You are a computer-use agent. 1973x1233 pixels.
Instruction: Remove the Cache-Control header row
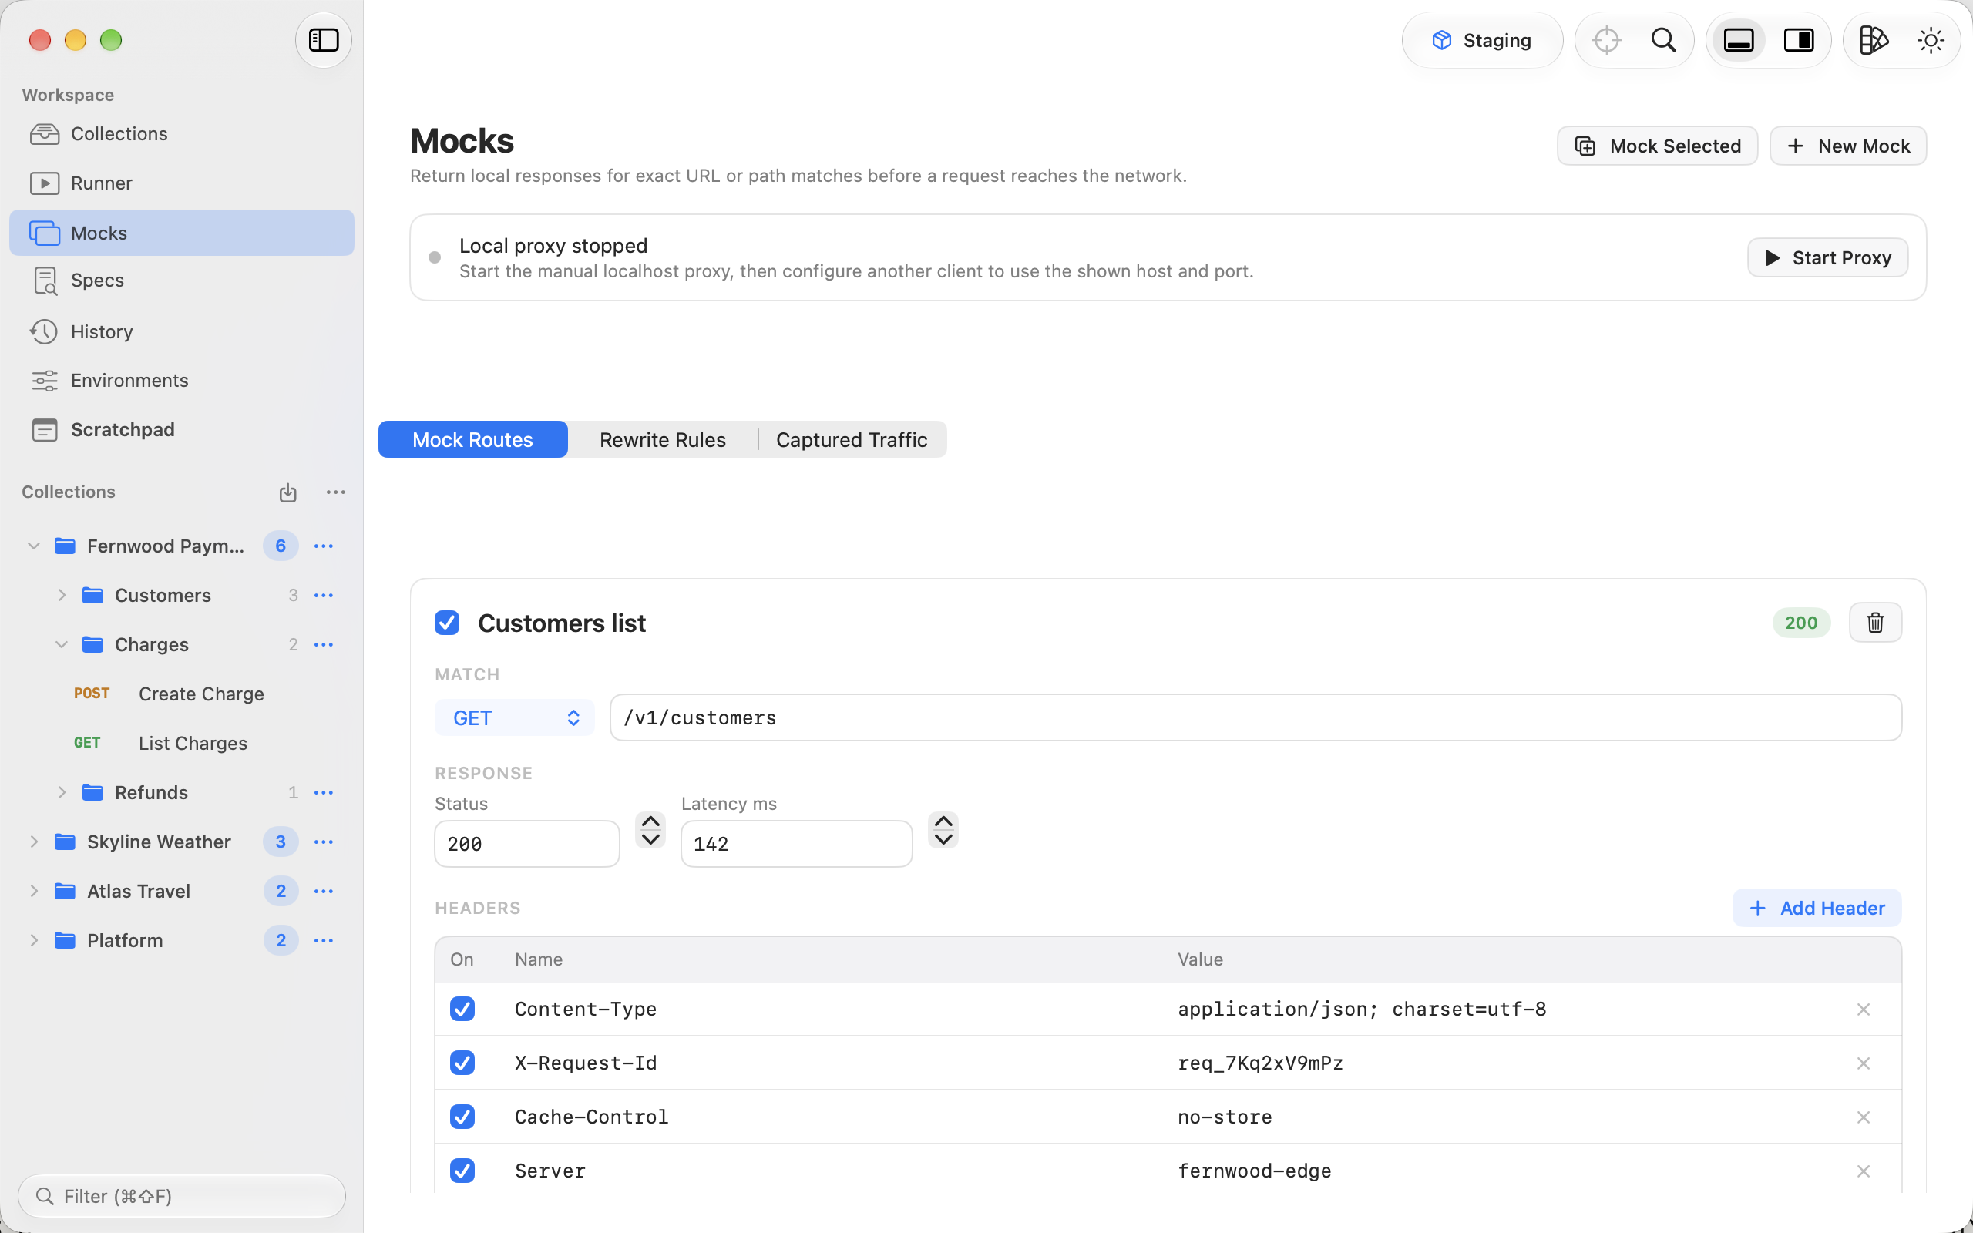click(1863, 1117)
